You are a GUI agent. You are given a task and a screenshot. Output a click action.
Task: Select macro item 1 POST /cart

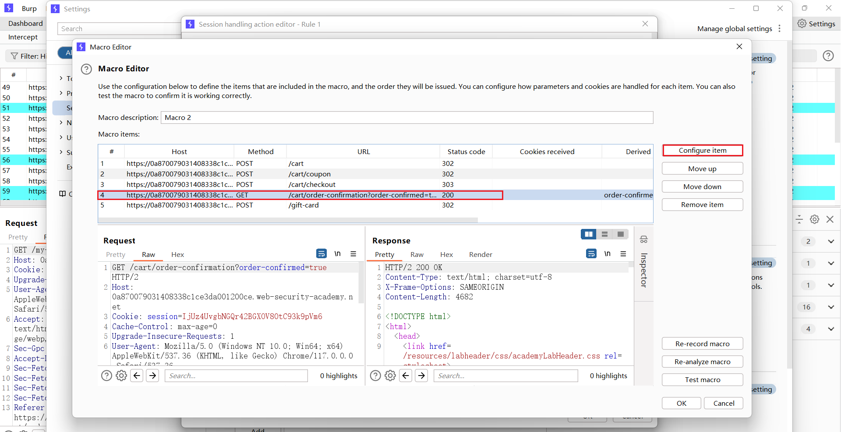click(x=375, y=164)
